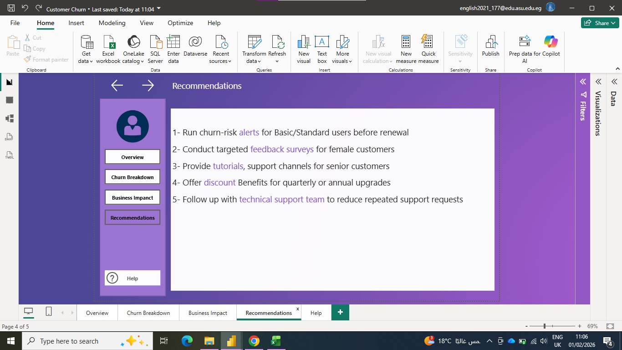
Task: Open the Modeling ribbon tab
Action: [x=112, y=23]
